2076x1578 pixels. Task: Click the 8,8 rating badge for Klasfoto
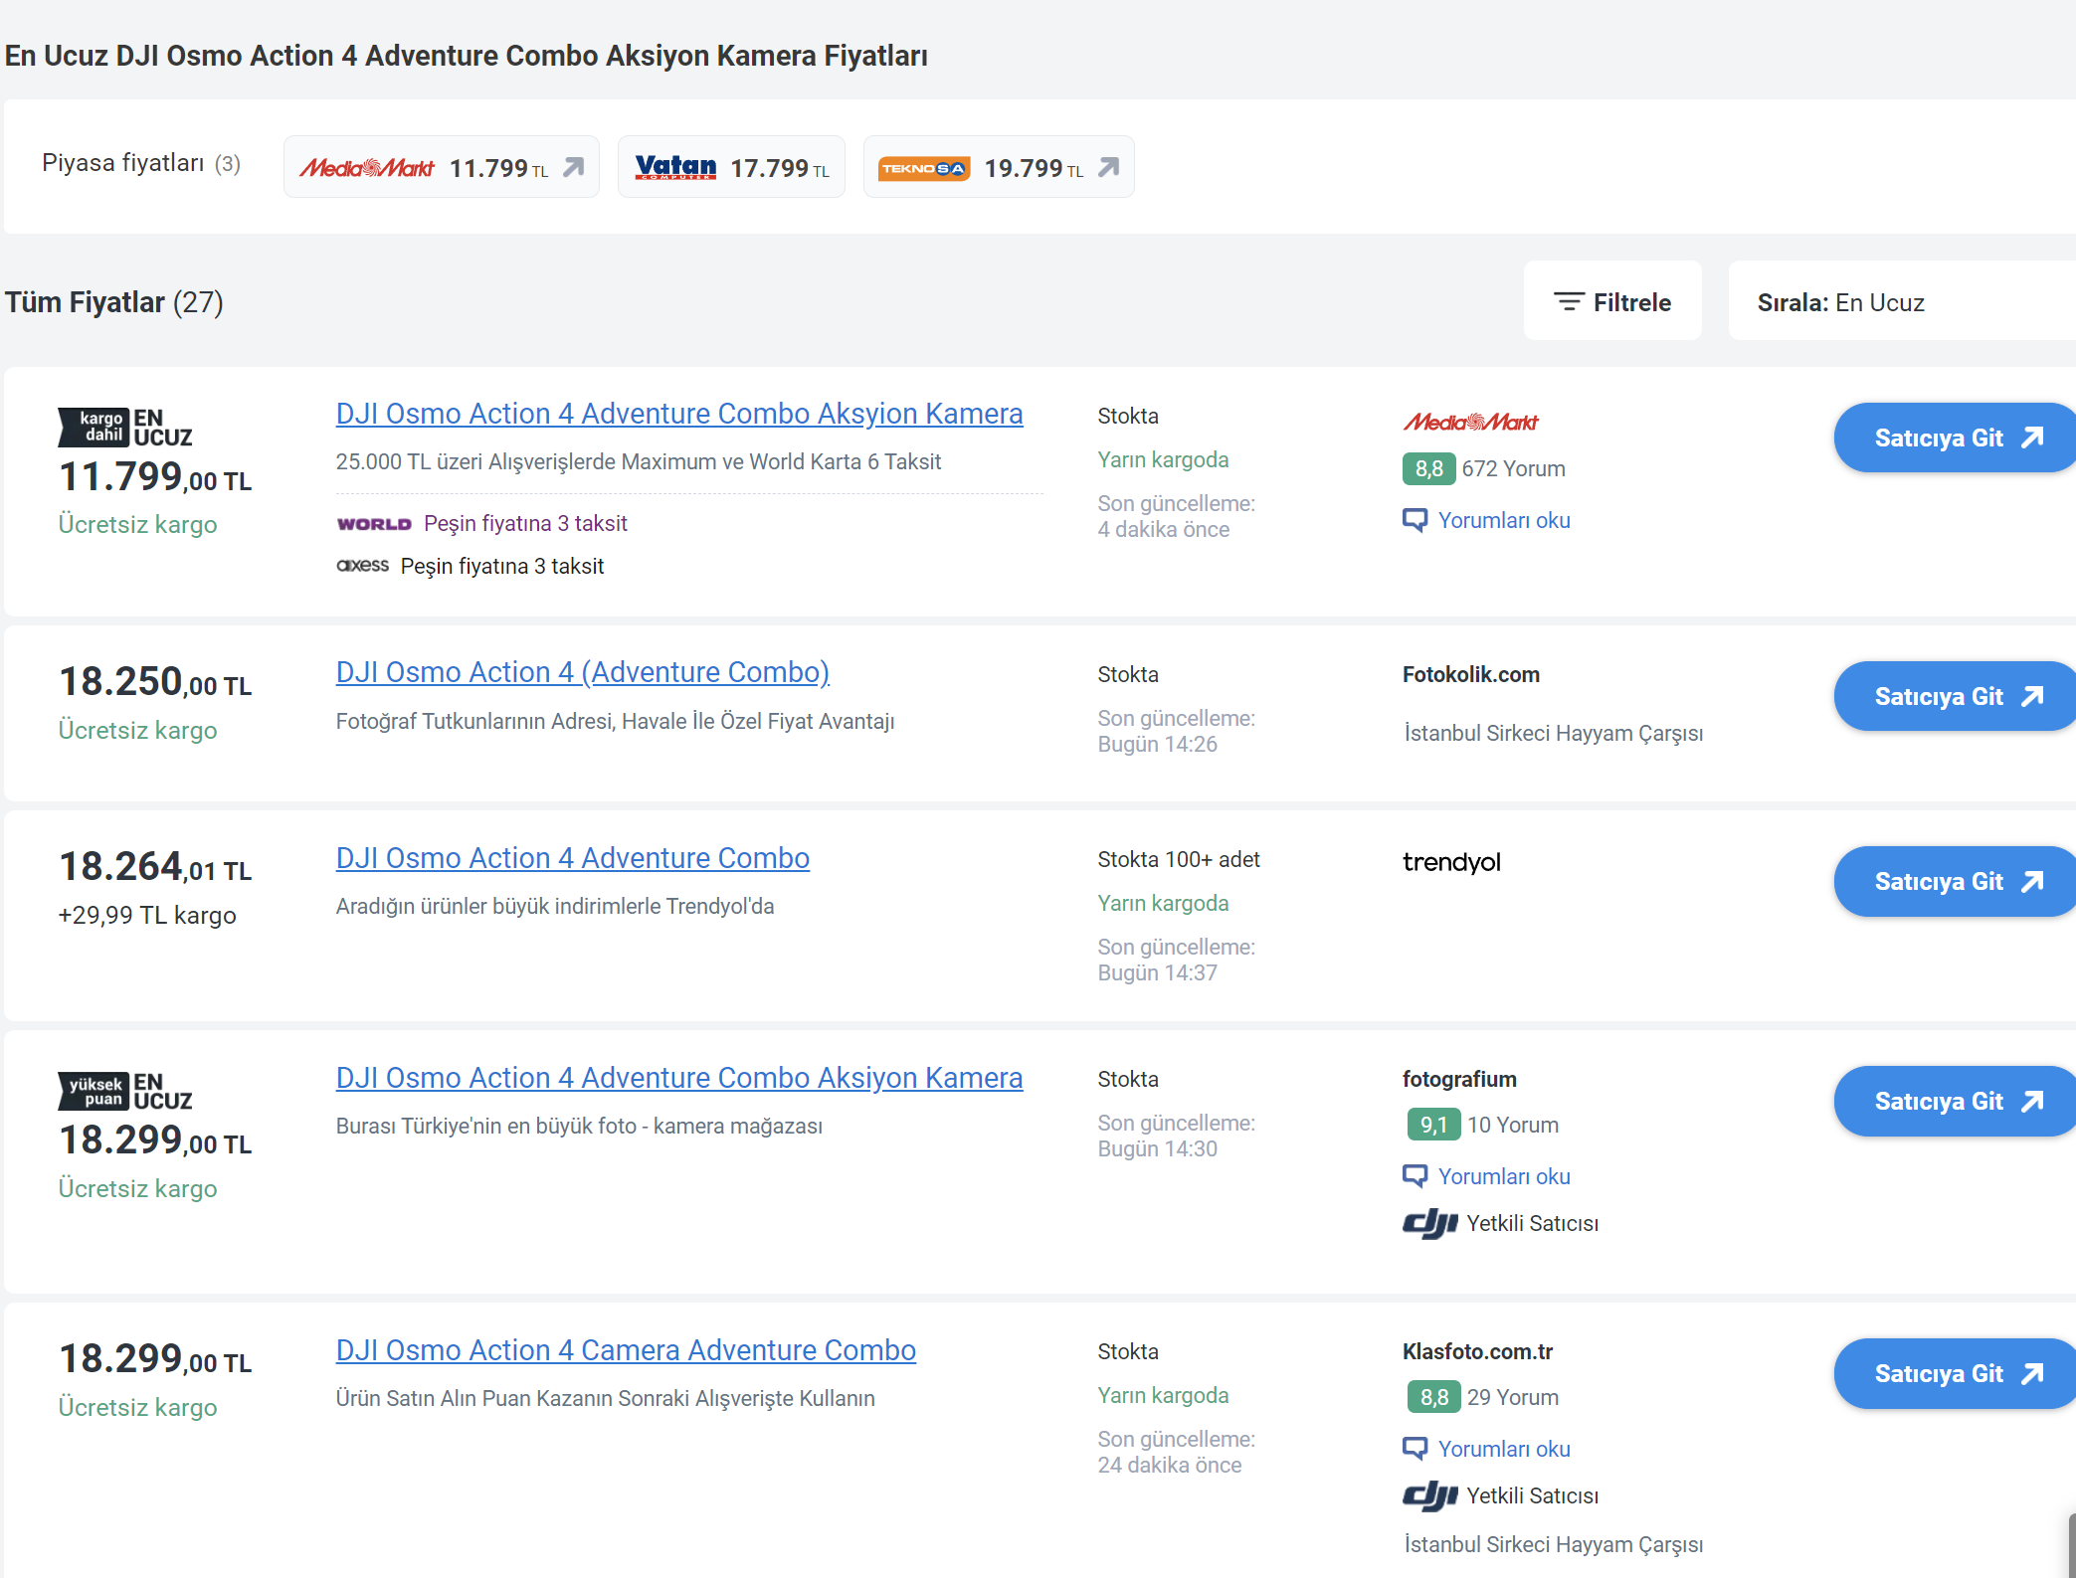click(1433, 1397)
